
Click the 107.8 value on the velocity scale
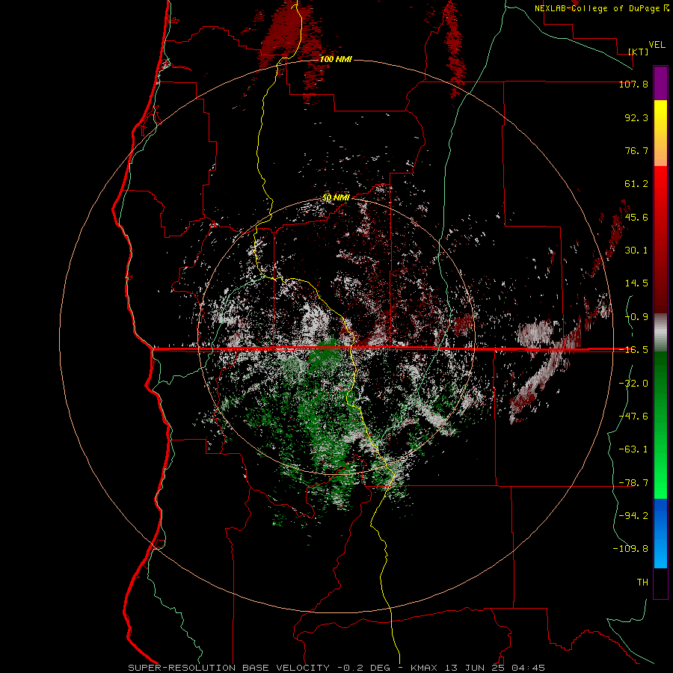pos(633,84)
